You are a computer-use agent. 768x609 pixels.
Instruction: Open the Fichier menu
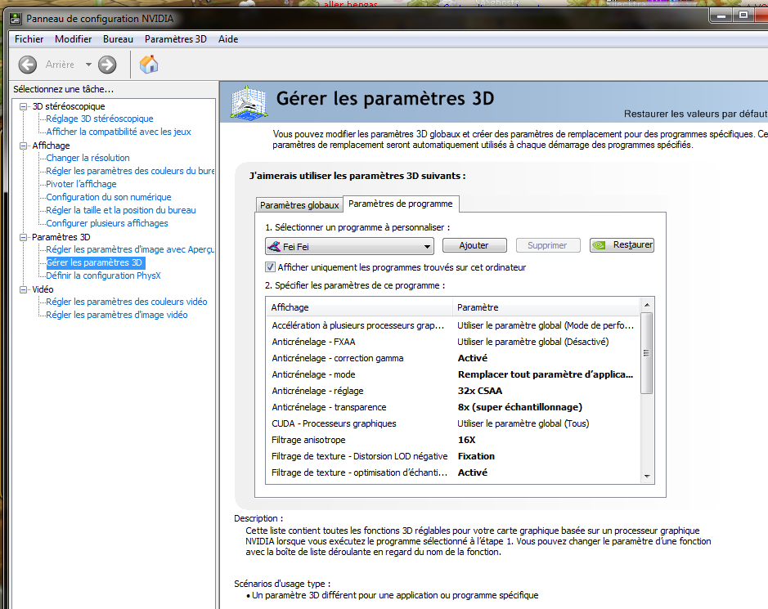[x=29, y=39]
